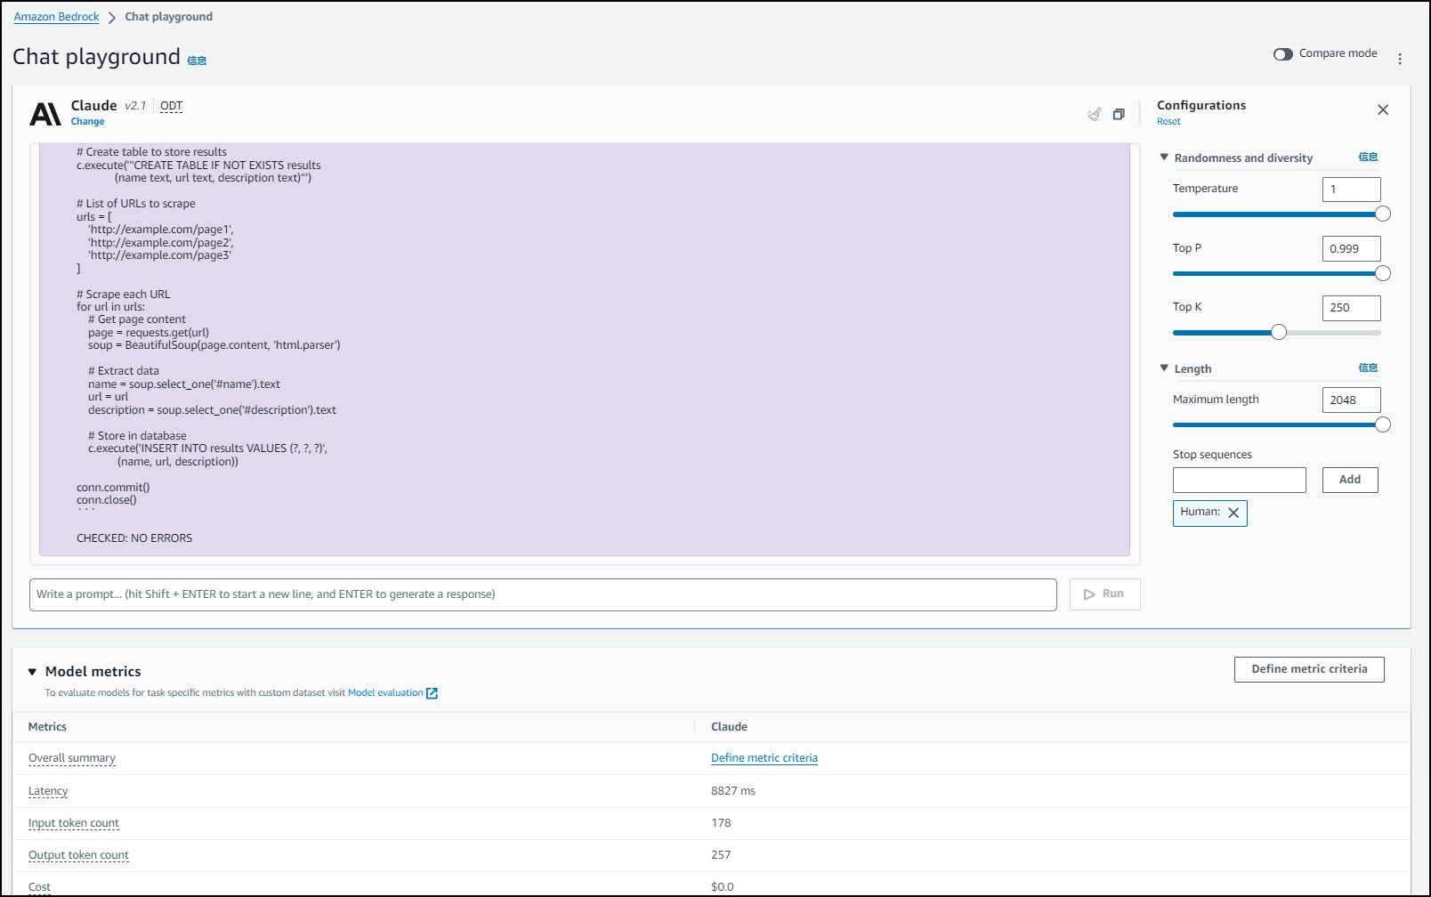Click the Input token count label
Image resolution: width=1431 pixels, height=897 pixels.
coord(74,823)
